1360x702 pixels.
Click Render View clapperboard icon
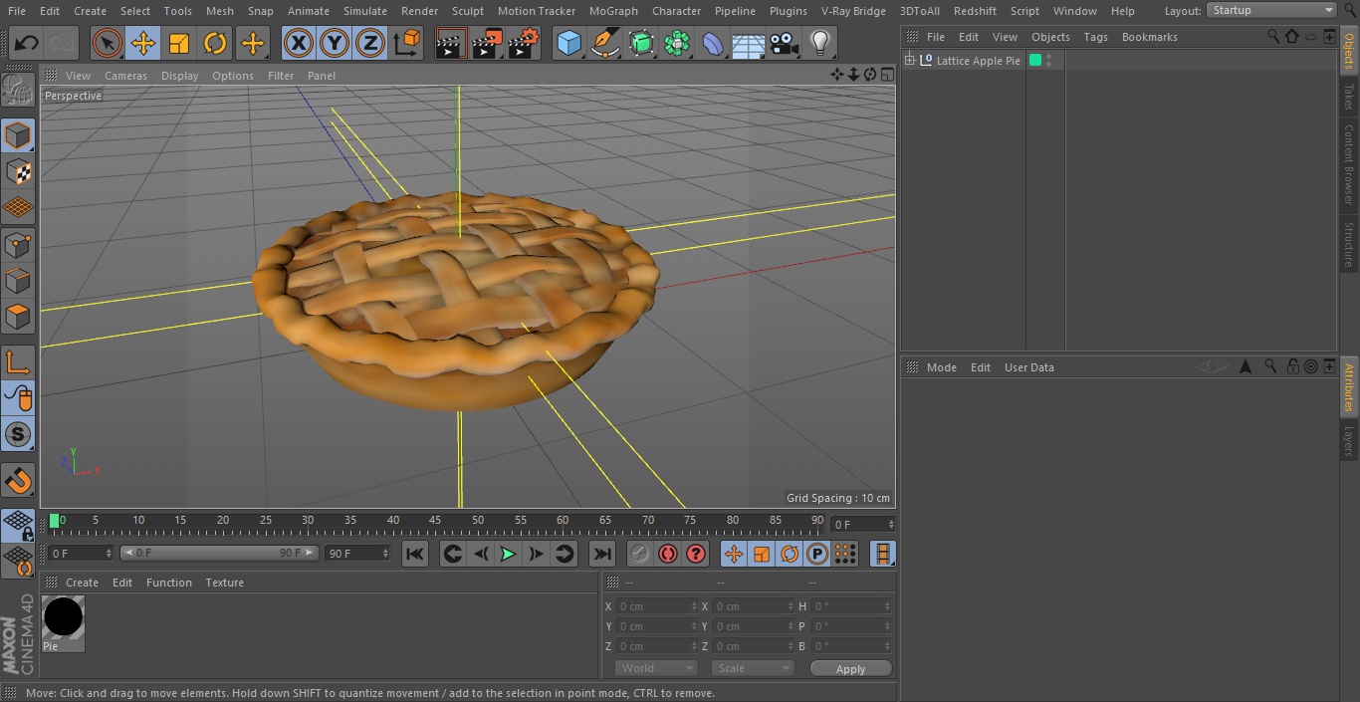[x=451, y=44]
